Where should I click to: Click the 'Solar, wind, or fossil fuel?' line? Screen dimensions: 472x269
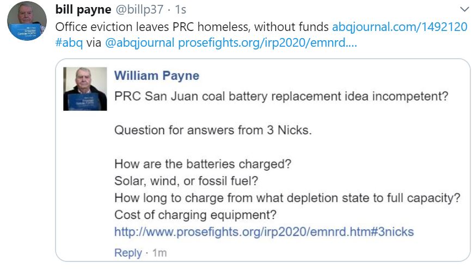point(186,181)
